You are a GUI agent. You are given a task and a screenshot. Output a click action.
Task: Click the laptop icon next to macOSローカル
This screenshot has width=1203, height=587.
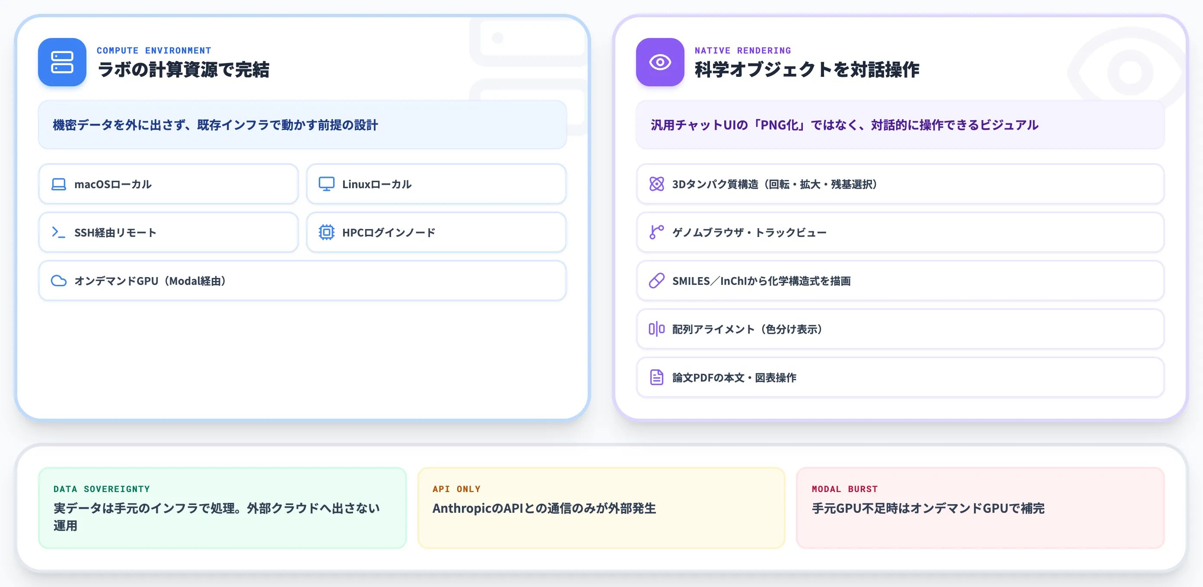59,184
